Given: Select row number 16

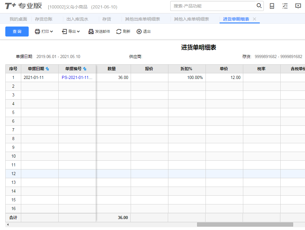Looking at the screenshot, I should point(13,208).
